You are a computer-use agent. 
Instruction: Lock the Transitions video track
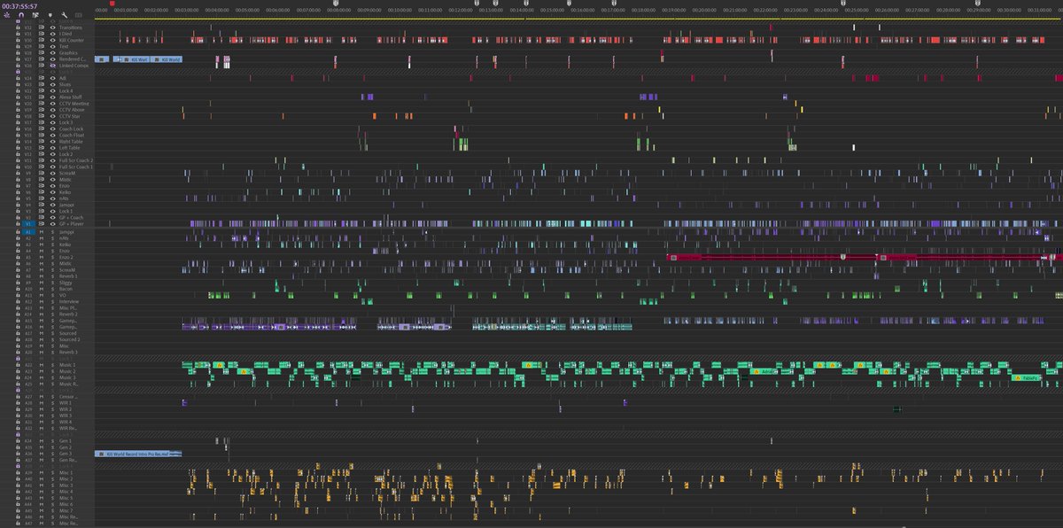pos(18,27)
